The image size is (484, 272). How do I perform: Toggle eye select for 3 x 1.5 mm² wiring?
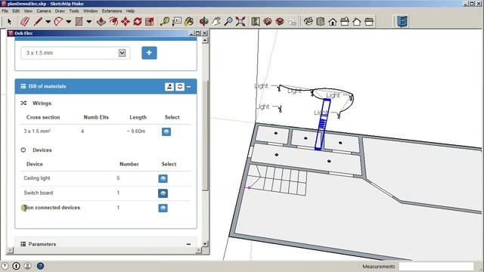[166, 131]
